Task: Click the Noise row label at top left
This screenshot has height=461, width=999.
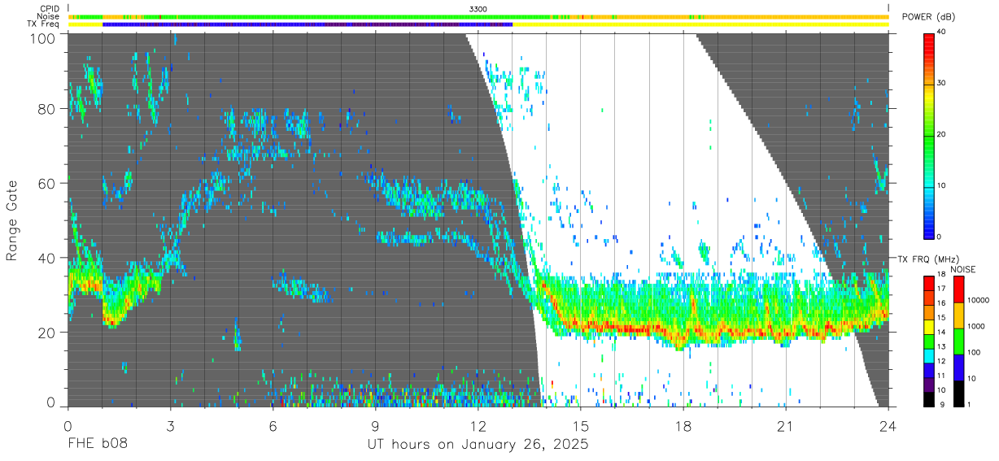Action: 48,16
